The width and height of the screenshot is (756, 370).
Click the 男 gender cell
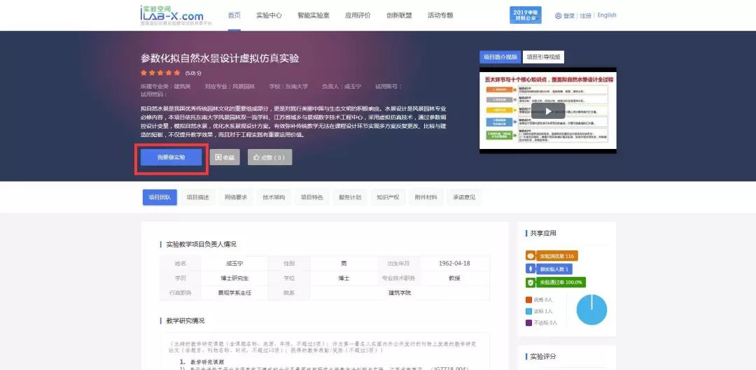[344, 264]
